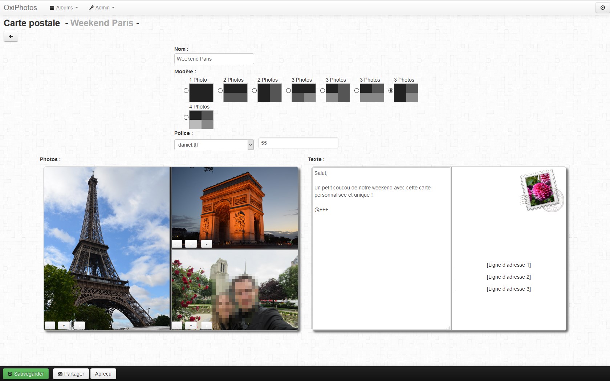Open the Albums menu

[x=64, y=8]
